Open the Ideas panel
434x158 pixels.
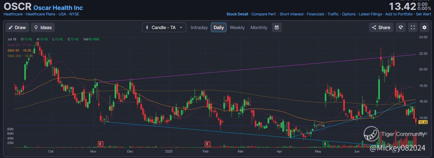point(43,27)
